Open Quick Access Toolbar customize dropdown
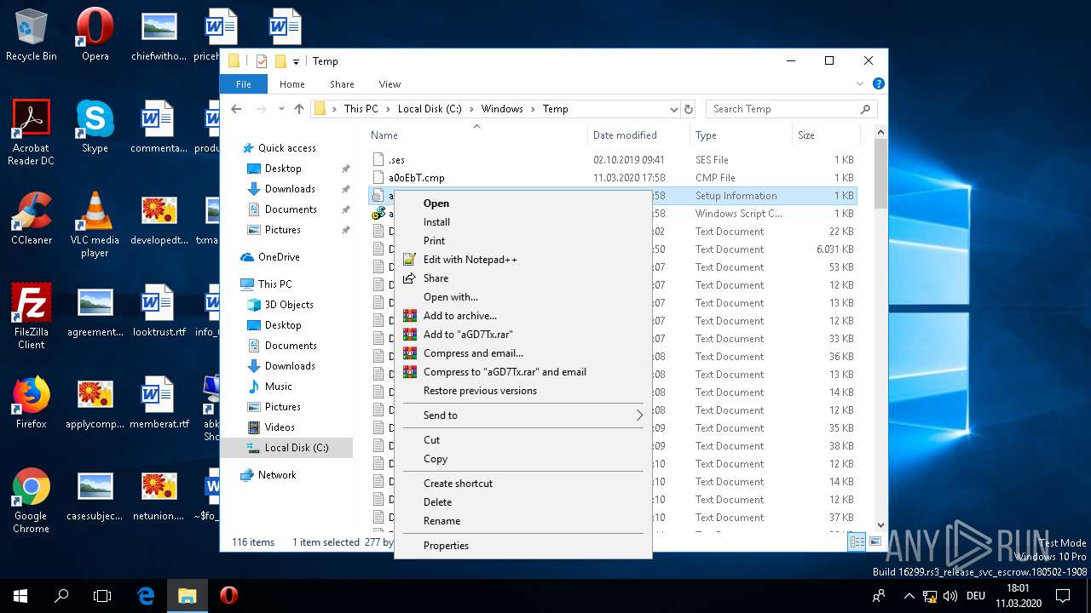This screenshot has height=613, width=1091. [296, 61]
